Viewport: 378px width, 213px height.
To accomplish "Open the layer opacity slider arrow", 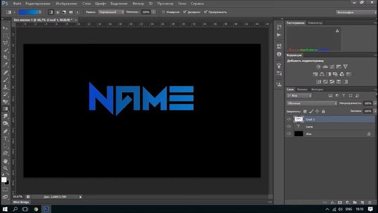I will point(375,104).
